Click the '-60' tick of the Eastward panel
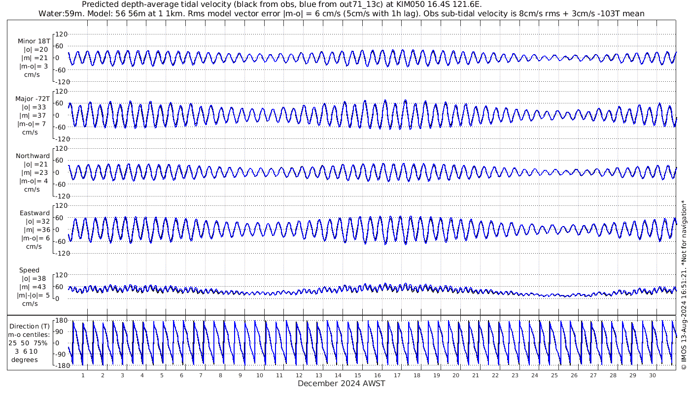Screen dimensions: 690x394 click(61, 241)
